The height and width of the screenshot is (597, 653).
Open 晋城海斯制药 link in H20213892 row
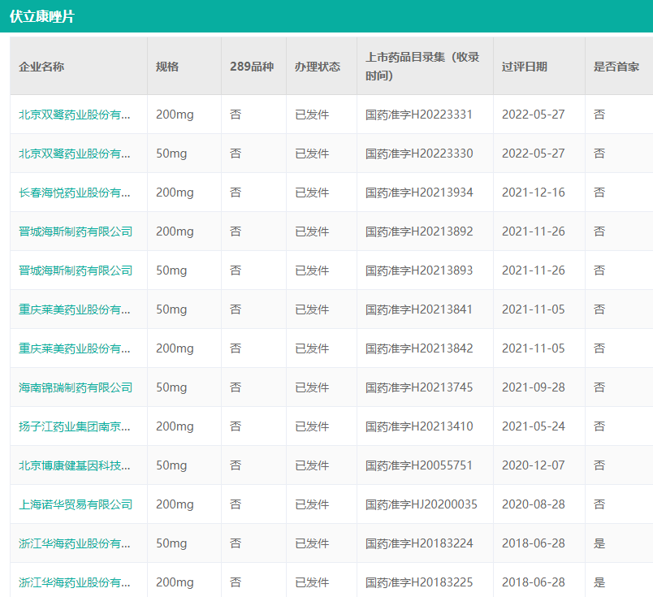[76, 231]
